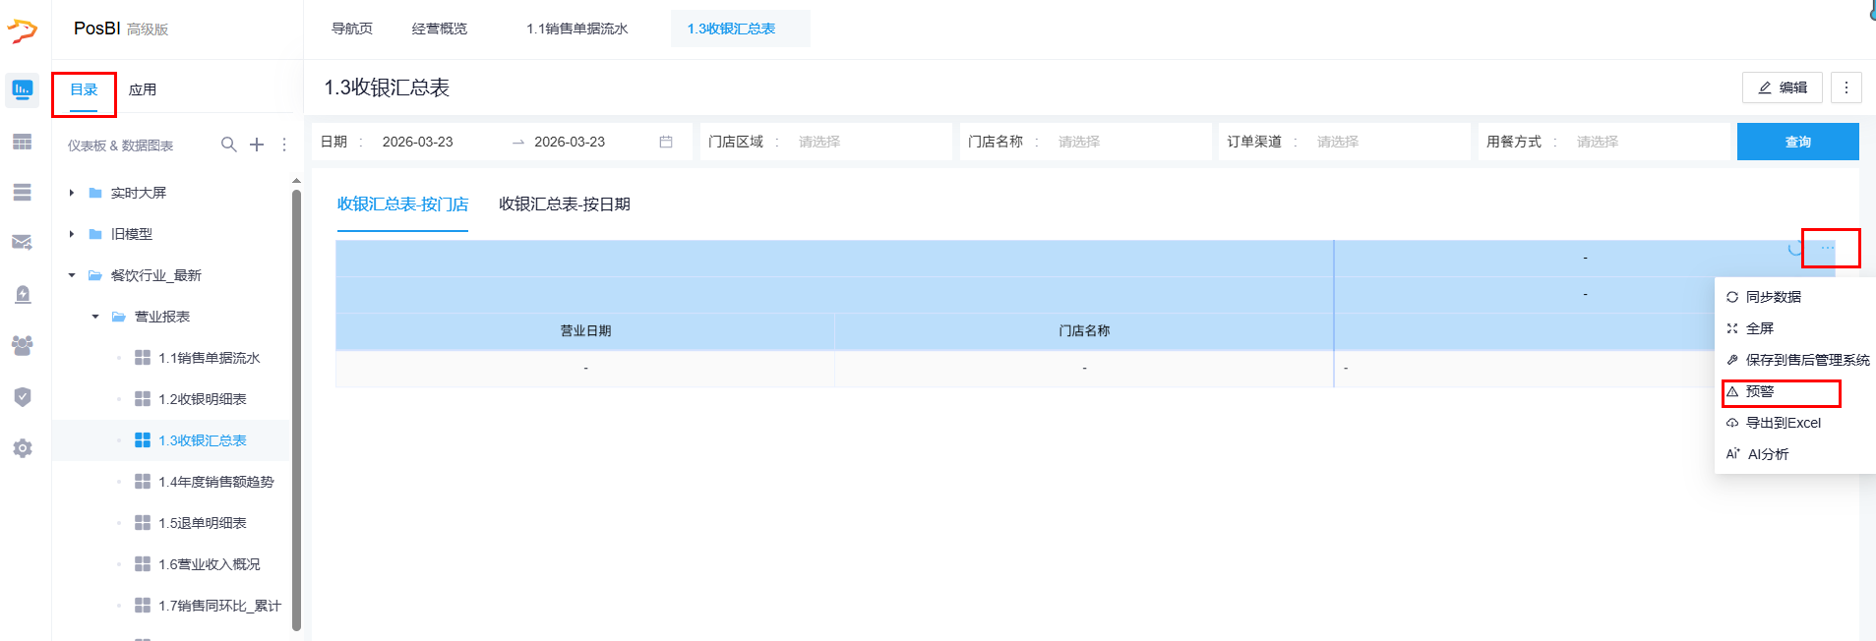
Task: Click the chart's three-dot more icon
Action: click(1827, 248)
